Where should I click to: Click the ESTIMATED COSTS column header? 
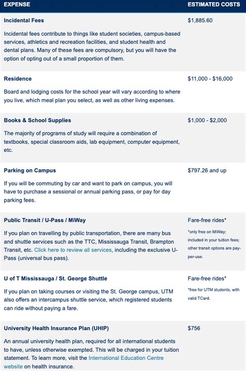pos(214,4)
